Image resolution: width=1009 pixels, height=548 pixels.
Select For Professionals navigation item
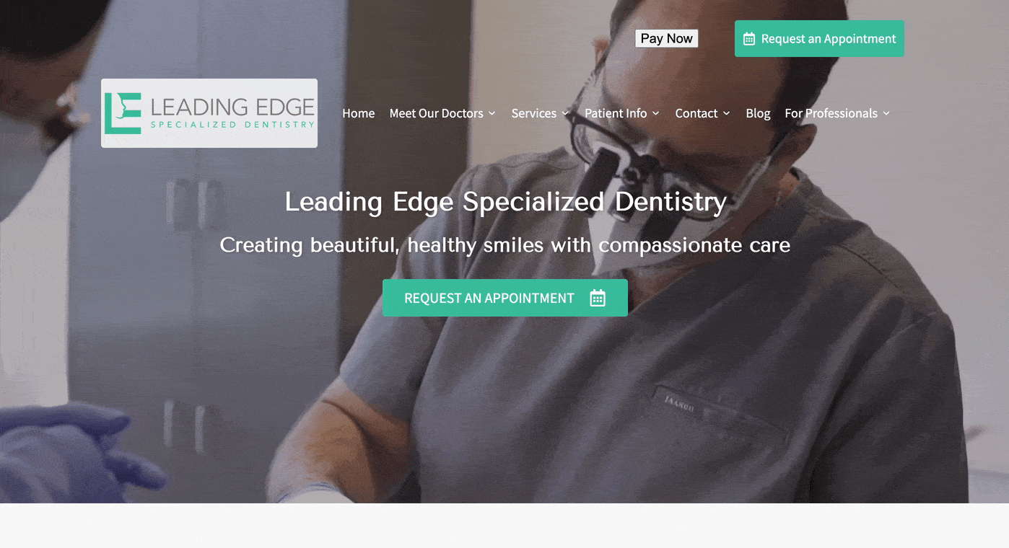[x=831, y=113]
